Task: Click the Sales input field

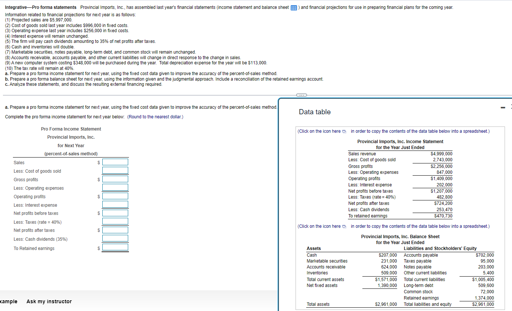Action: [x=115, y=162]
